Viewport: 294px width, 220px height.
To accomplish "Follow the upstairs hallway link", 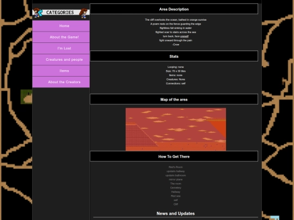I will click(176, 171).
